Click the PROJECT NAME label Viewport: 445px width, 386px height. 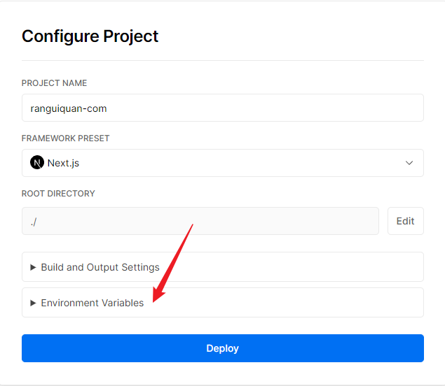pyautogui.click(x=55, y=83)
